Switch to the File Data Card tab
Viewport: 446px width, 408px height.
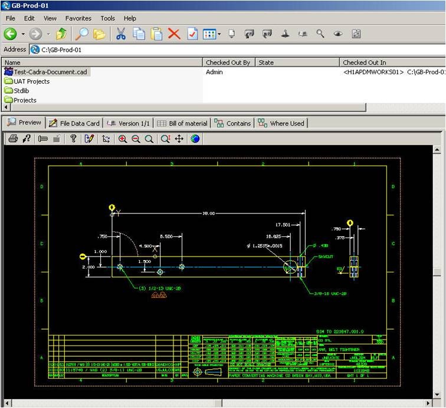pyautogui.click(x=74, y=123)
